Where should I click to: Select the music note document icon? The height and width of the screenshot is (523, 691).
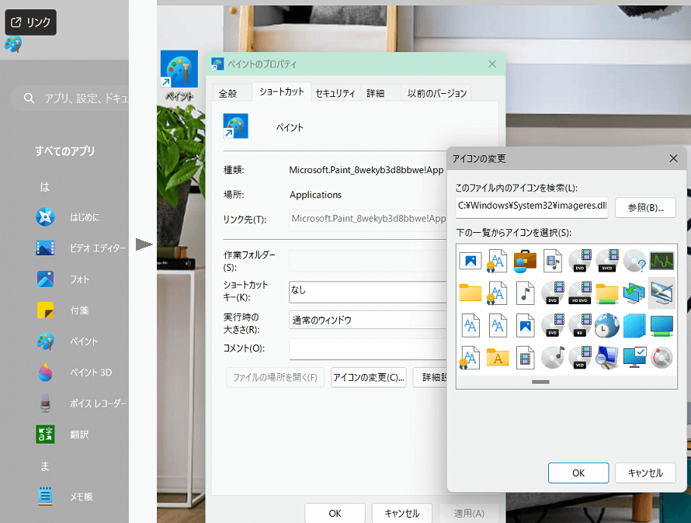(x=525, y=293)
